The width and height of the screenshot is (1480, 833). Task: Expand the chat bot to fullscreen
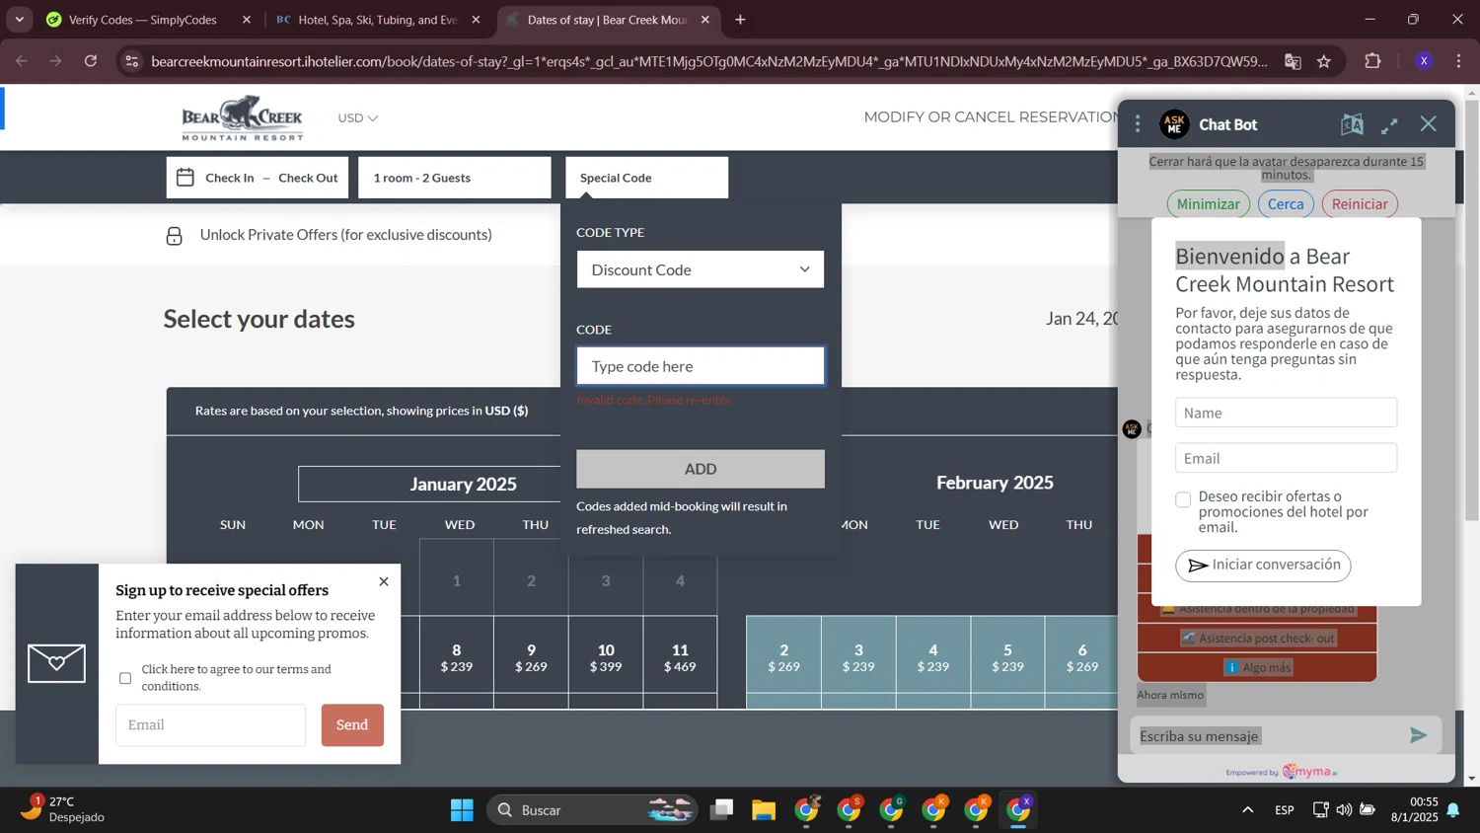point(1389,125)
